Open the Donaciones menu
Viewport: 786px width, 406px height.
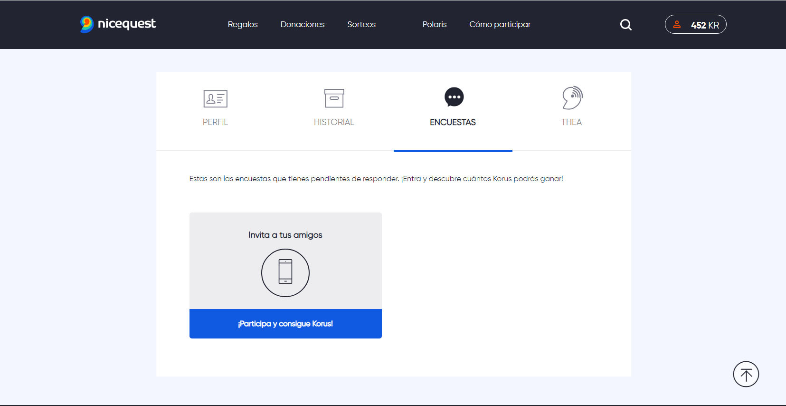[x=303, y=24]
